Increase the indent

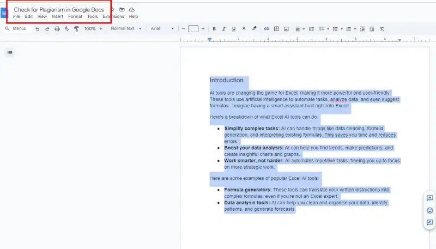tap(372, 29)
